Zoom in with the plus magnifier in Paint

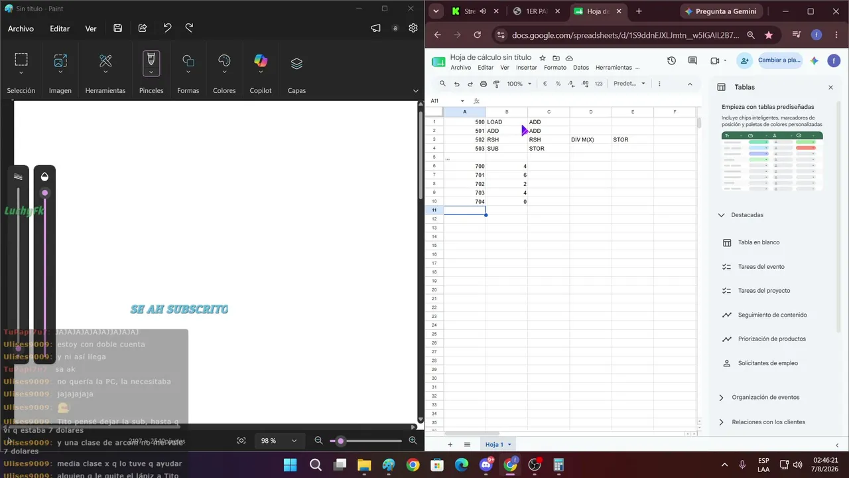[x=413, y=440]
